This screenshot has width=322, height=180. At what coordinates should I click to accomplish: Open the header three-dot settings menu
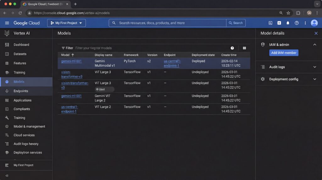point(305,23)
